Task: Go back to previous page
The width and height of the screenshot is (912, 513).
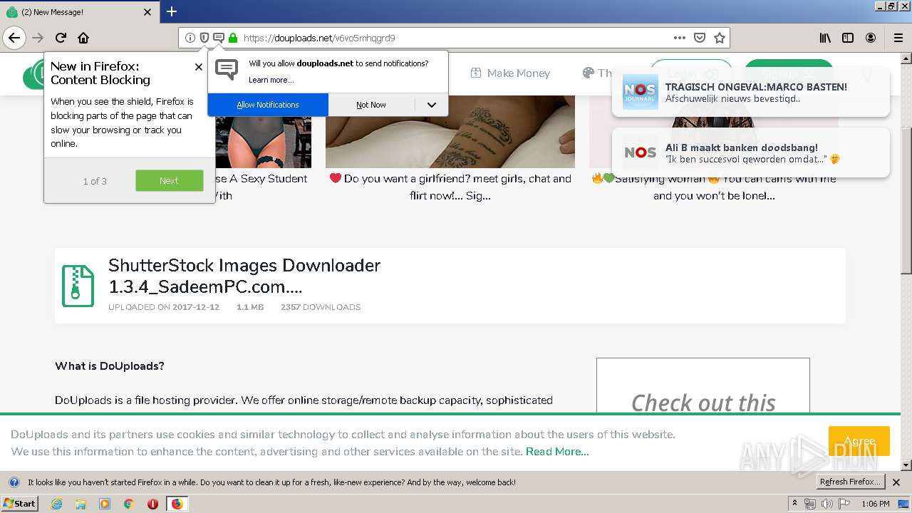Action: click(x=14, y=38)
